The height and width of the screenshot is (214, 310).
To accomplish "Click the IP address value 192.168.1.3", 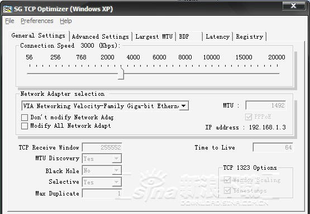I will point(268,127).
